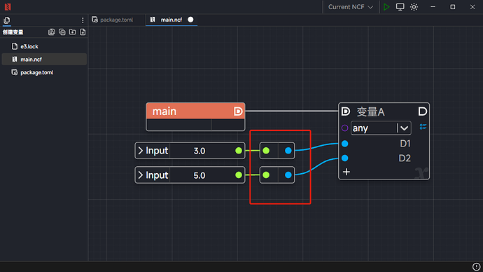The width and height of the screenshot is (483, 272).
Task: Run the current NCF with play button
Action: click(386, 7)
